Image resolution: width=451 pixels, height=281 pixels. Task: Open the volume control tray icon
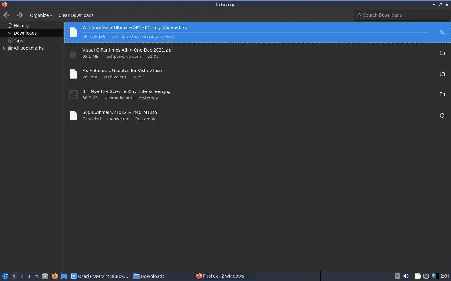(x=406, y=276)
